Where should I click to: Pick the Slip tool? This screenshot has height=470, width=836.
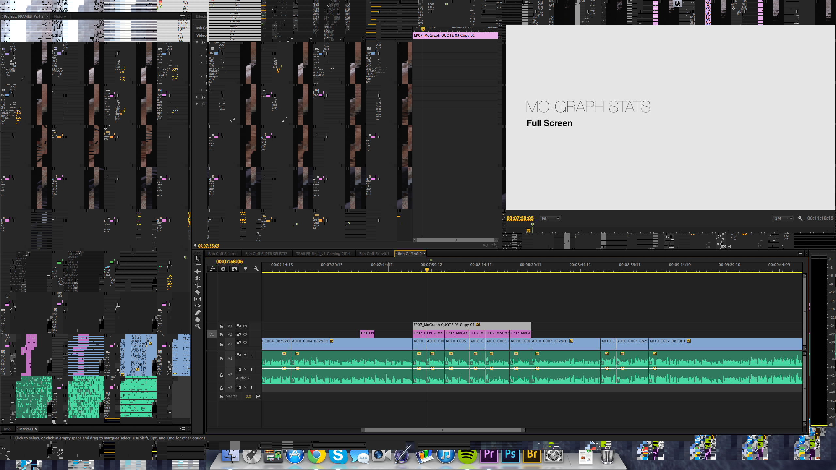198,299
